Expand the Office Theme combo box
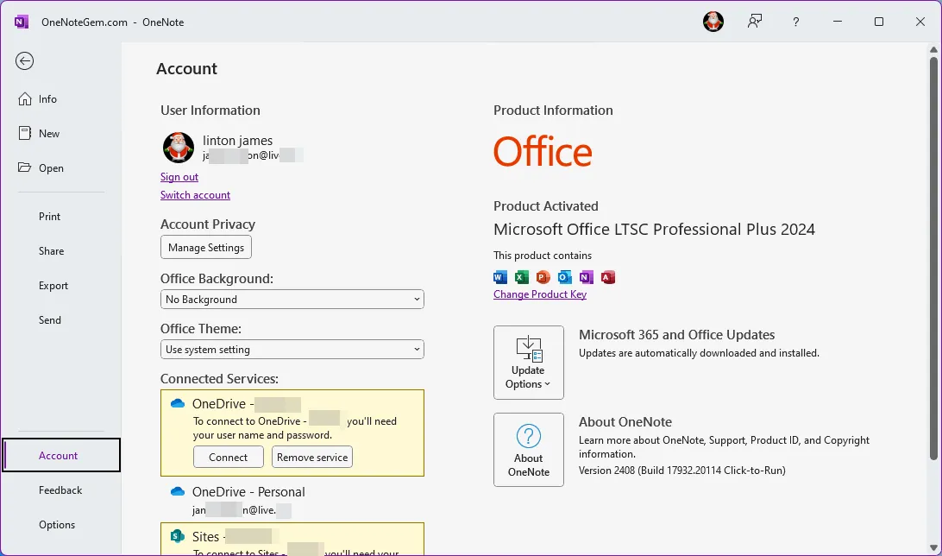 click(292, 350)
